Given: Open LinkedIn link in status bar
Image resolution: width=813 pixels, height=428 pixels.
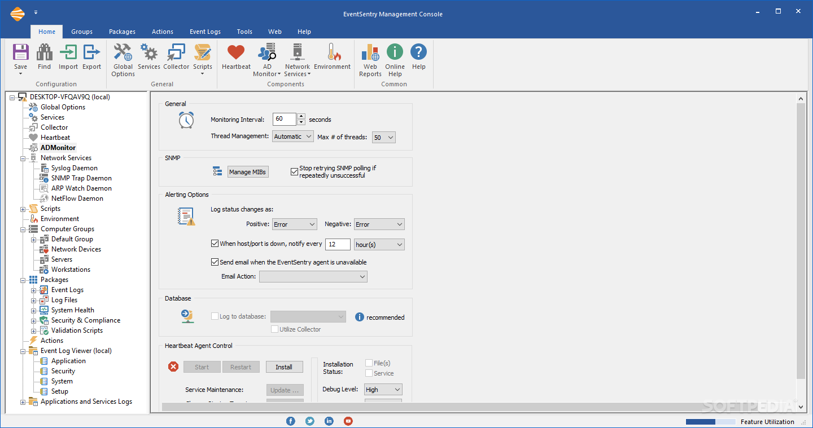Looking at the screenshot, I should coord(329,421).
